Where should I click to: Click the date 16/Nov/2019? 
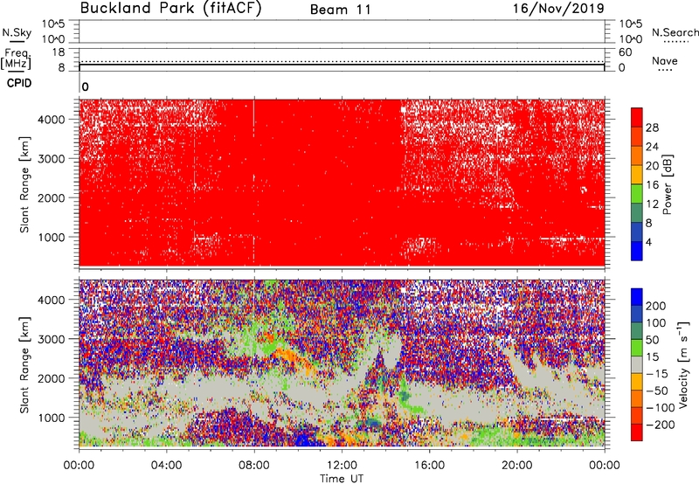[x=558, y=9]
